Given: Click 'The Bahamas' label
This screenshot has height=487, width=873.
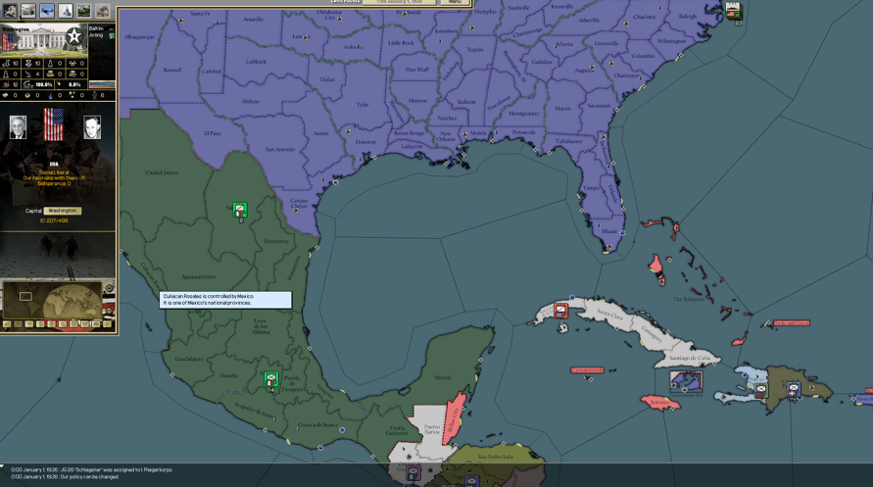Looking at the screenshot, I should [x=689, y=299].
